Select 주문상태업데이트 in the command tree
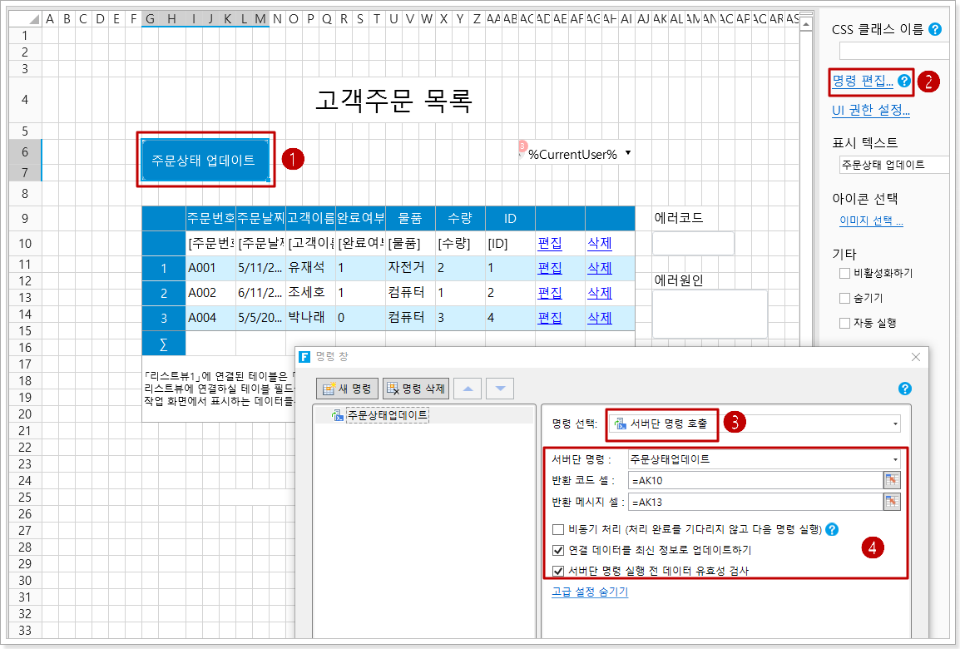 (x=388, y=414)
